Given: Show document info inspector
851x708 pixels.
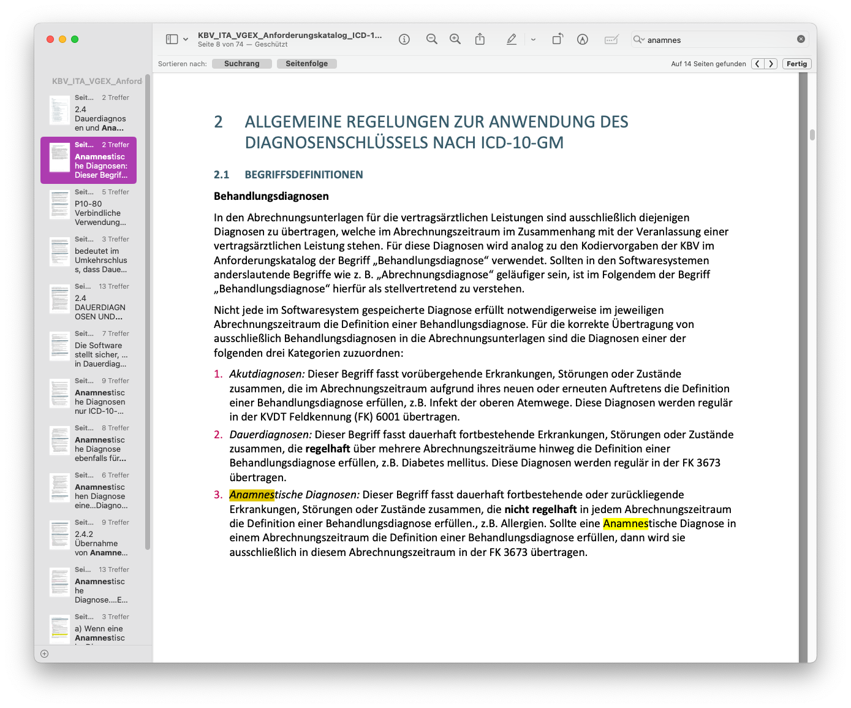Looking at the screenshot, I should [404, 39].
